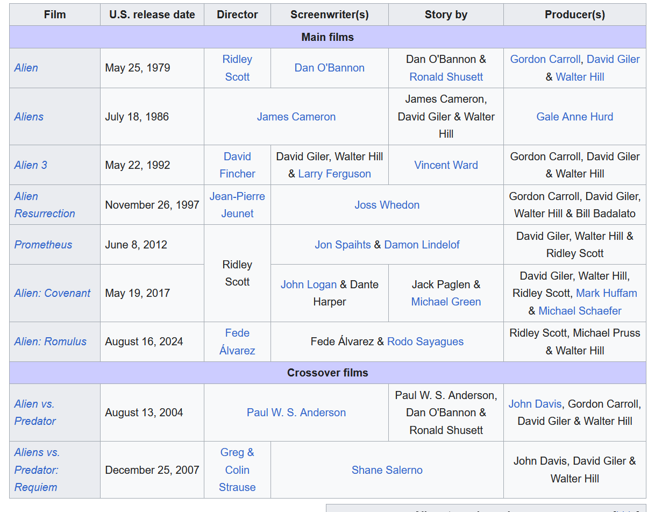Click the unlinked Ridley Scott director cell
This screenshot has width=662, height=512.
click(x=237, y=273)
